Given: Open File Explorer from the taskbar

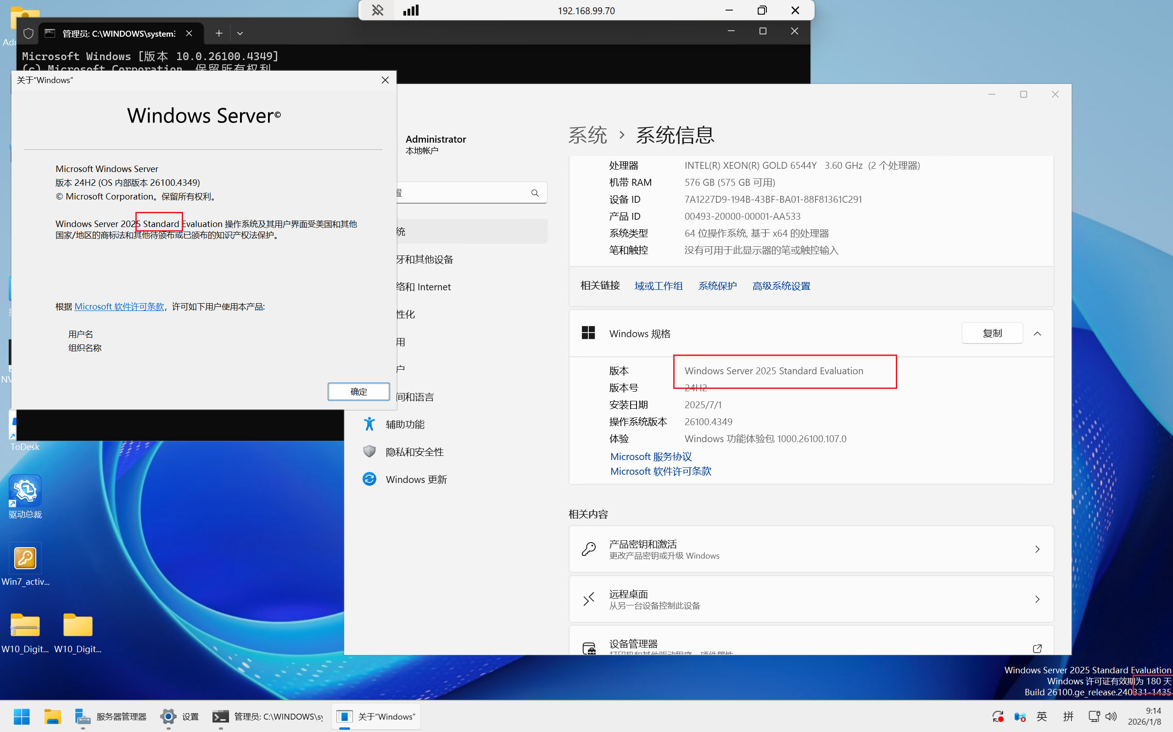Looking at the screenshot, I should (x=52, y=716).
